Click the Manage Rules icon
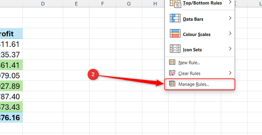Screen dimensions: 262x135 point(172,84)
